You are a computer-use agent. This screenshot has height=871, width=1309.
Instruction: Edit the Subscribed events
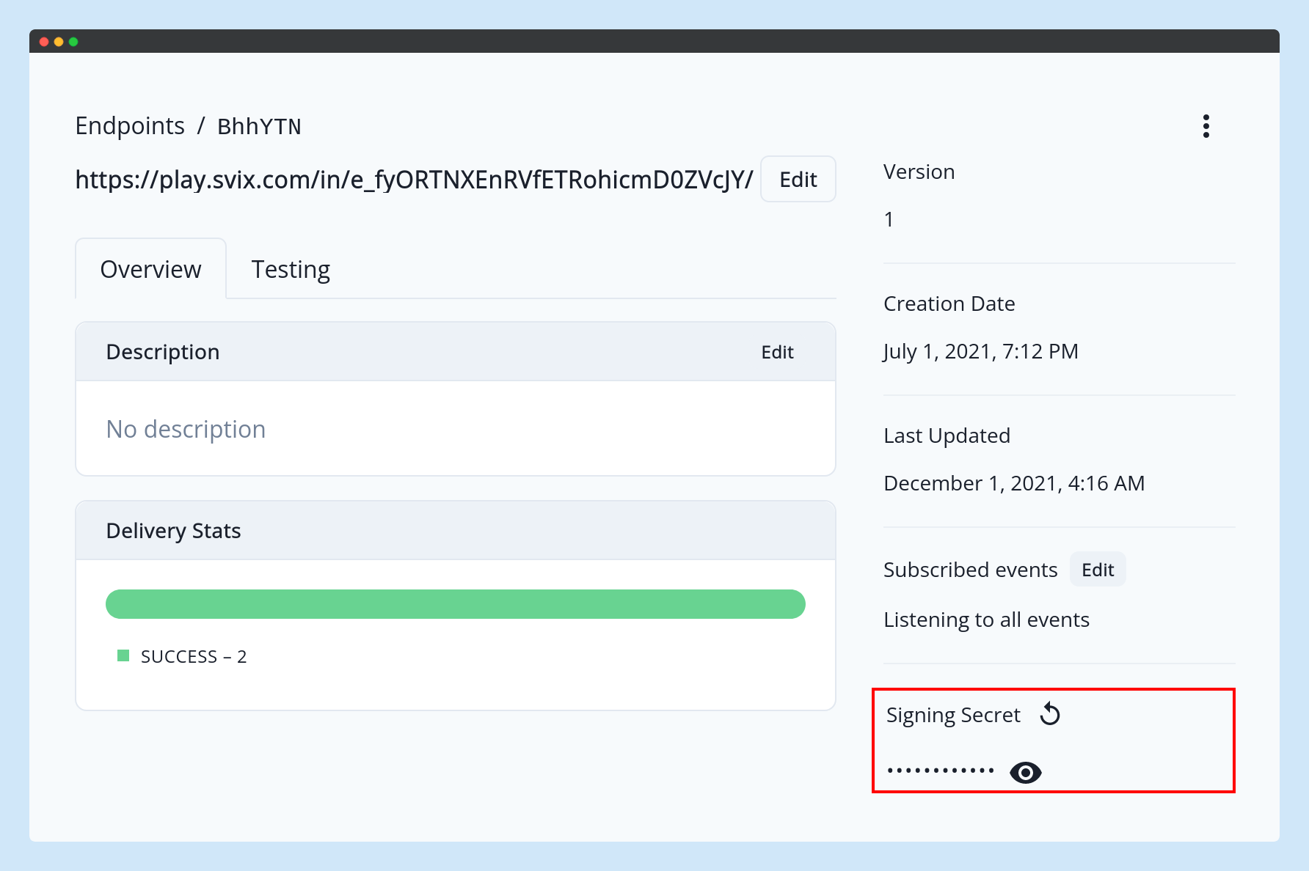coord(1097,570)
